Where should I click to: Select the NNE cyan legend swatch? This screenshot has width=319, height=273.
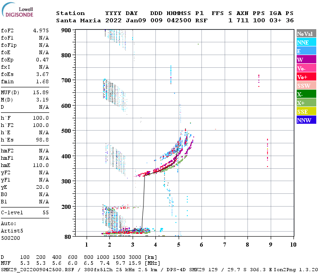(306, 42)
